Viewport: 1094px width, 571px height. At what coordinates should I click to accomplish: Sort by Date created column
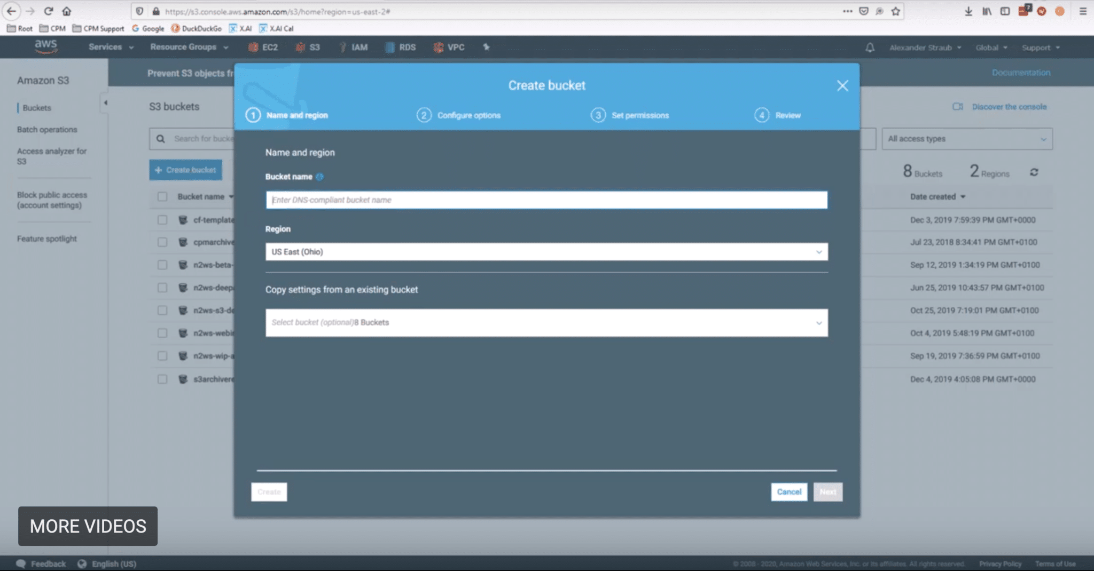tap(937, 197)
